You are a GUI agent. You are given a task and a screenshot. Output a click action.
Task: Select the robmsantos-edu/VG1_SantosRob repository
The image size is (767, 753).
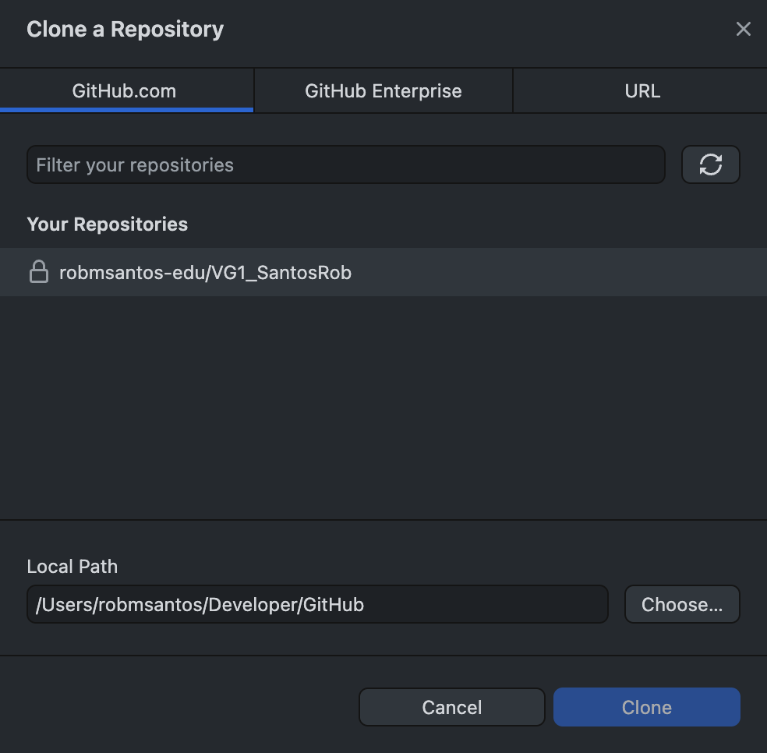205,273
